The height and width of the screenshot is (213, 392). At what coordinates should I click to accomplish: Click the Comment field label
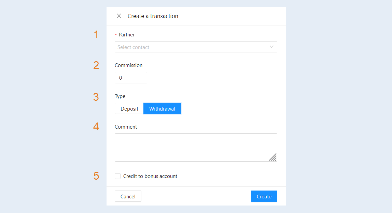pyautogui.click(x=126, y=127)
